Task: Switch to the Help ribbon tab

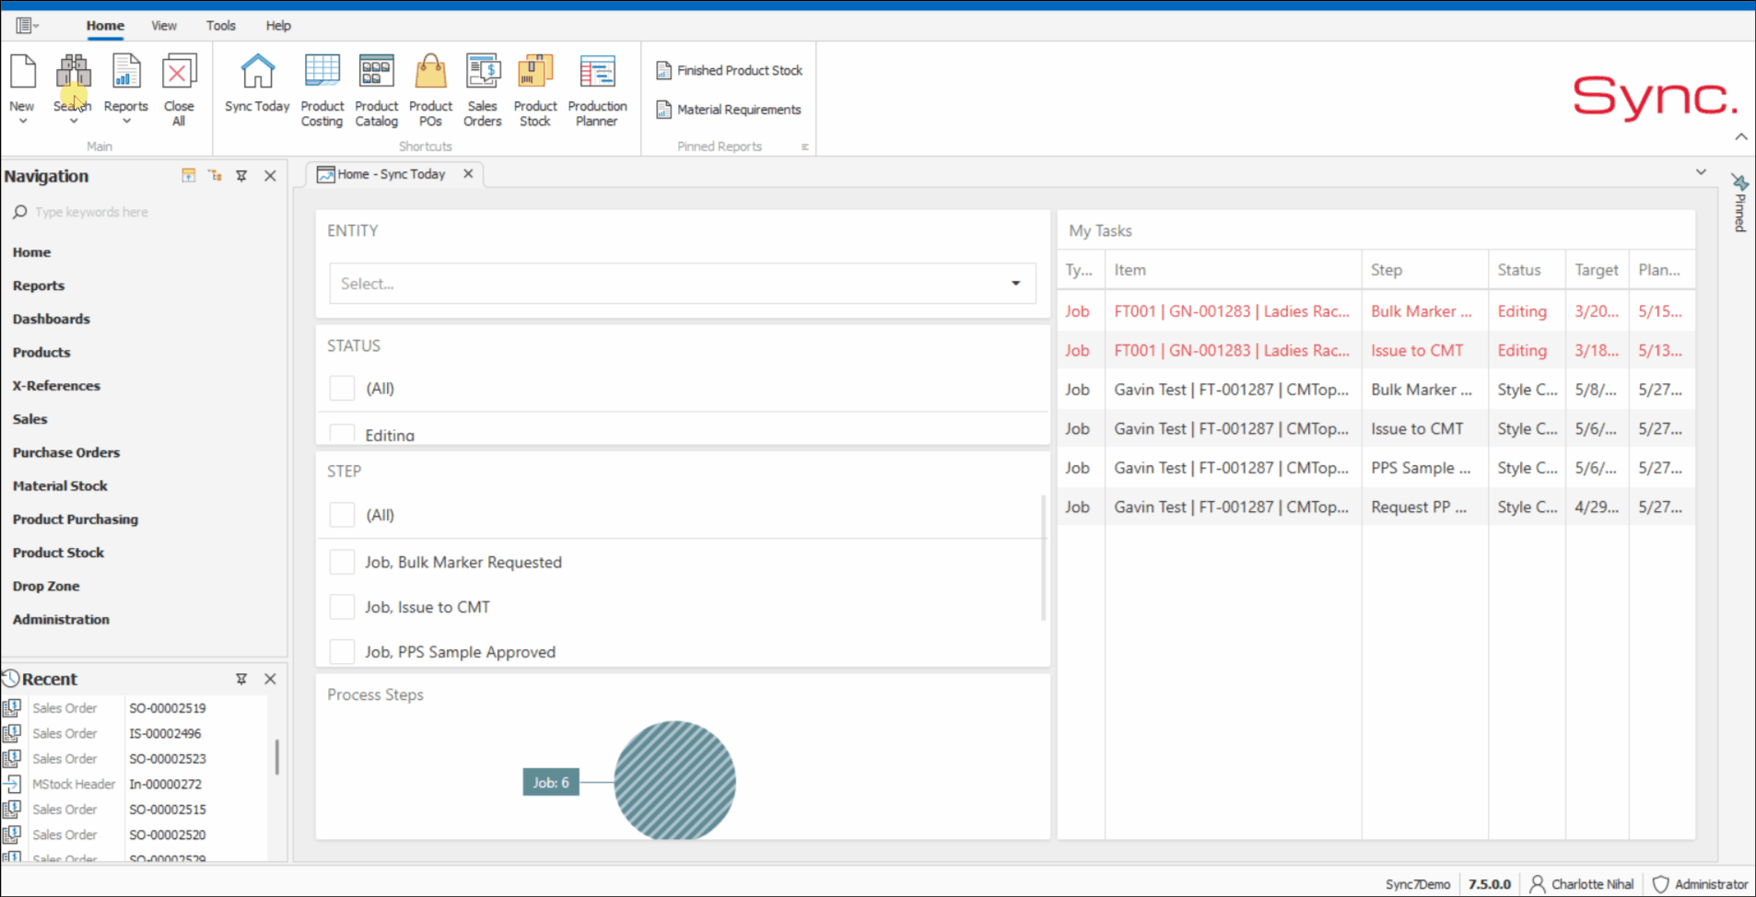Action: point(278,26)
